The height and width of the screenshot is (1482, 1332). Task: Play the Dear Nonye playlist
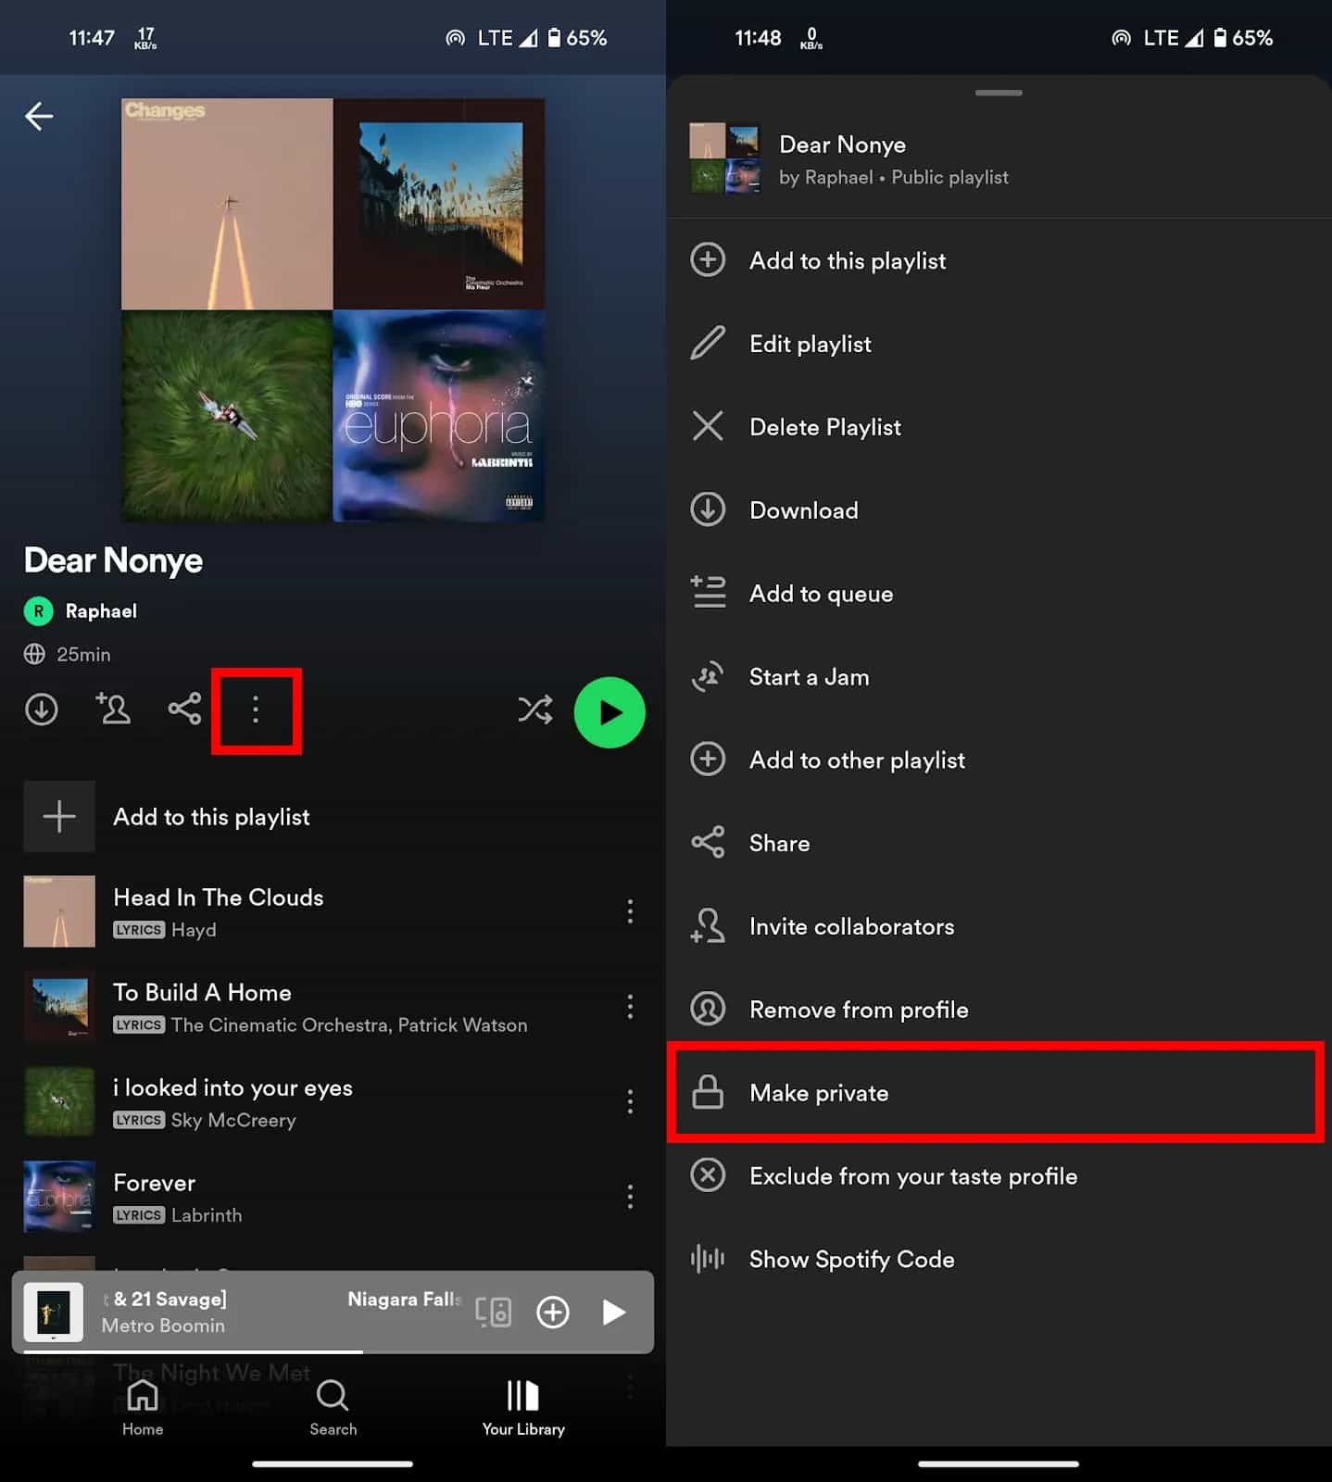pyautogui.click(x=609, y=712)
